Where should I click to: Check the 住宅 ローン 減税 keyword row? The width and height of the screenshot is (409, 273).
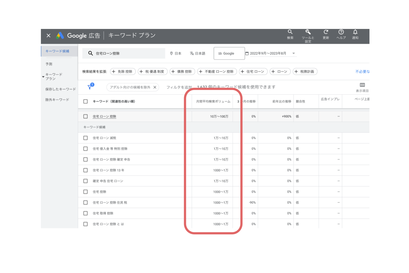click(x=85, y=138)
